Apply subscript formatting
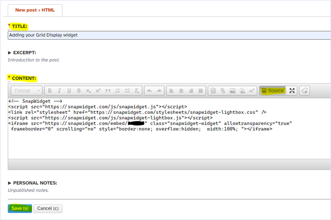 88,91
